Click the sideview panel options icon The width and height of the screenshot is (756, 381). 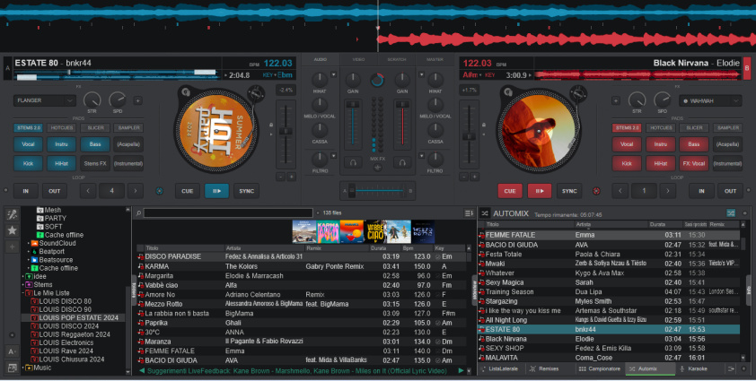pos(731,368)
